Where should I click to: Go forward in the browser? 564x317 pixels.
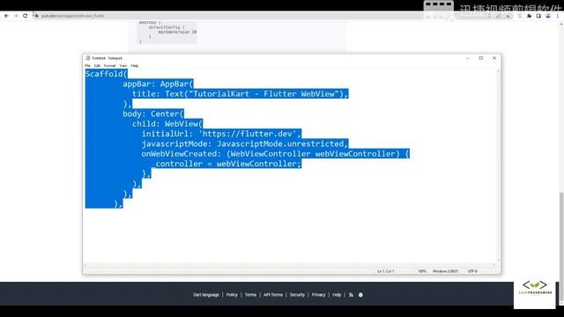tap(16, 16)
